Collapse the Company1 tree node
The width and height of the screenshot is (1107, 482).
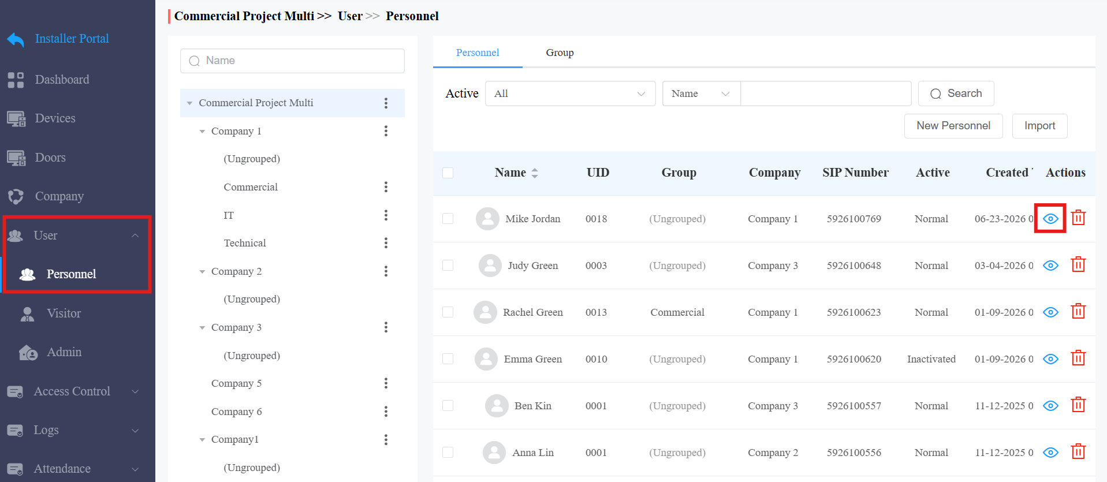tap(202, 440)
